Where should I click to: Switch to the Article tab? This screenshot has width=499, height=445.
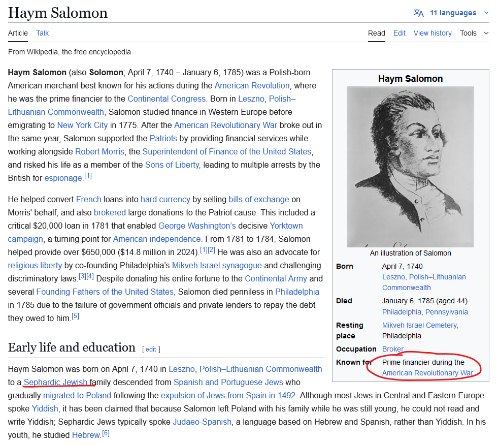18,33
